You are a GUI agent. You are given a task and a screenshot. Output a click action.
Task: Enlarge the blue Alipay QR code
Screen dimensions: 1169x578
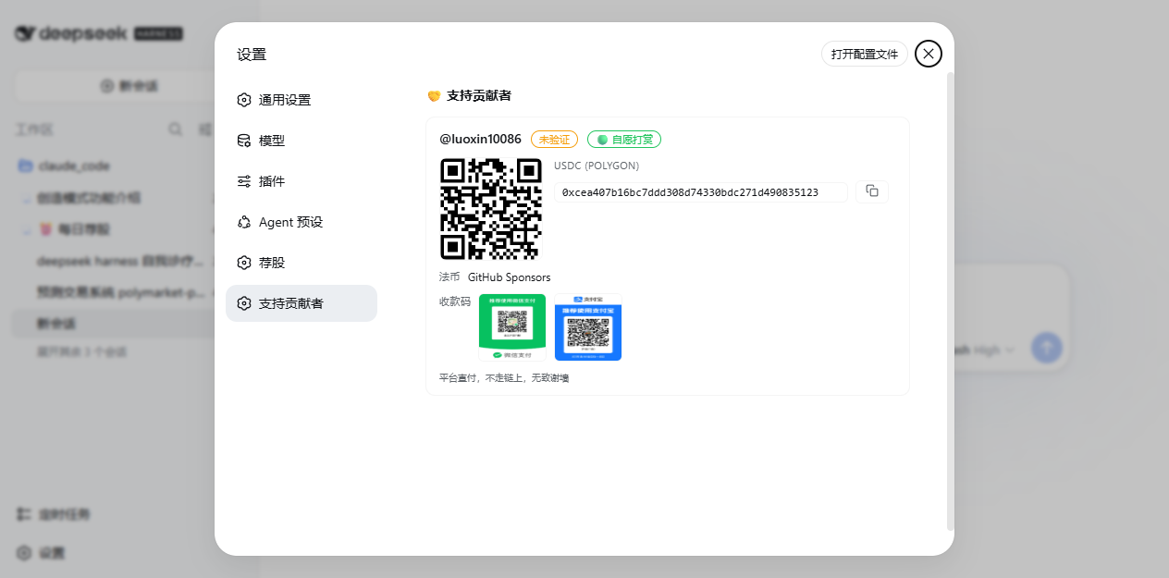(588, 327)
